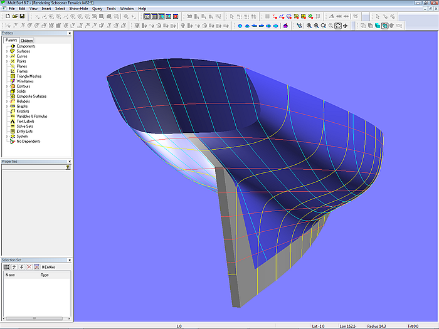Open a file using the folder icon

pyautogui.click(x=14, y=17)
